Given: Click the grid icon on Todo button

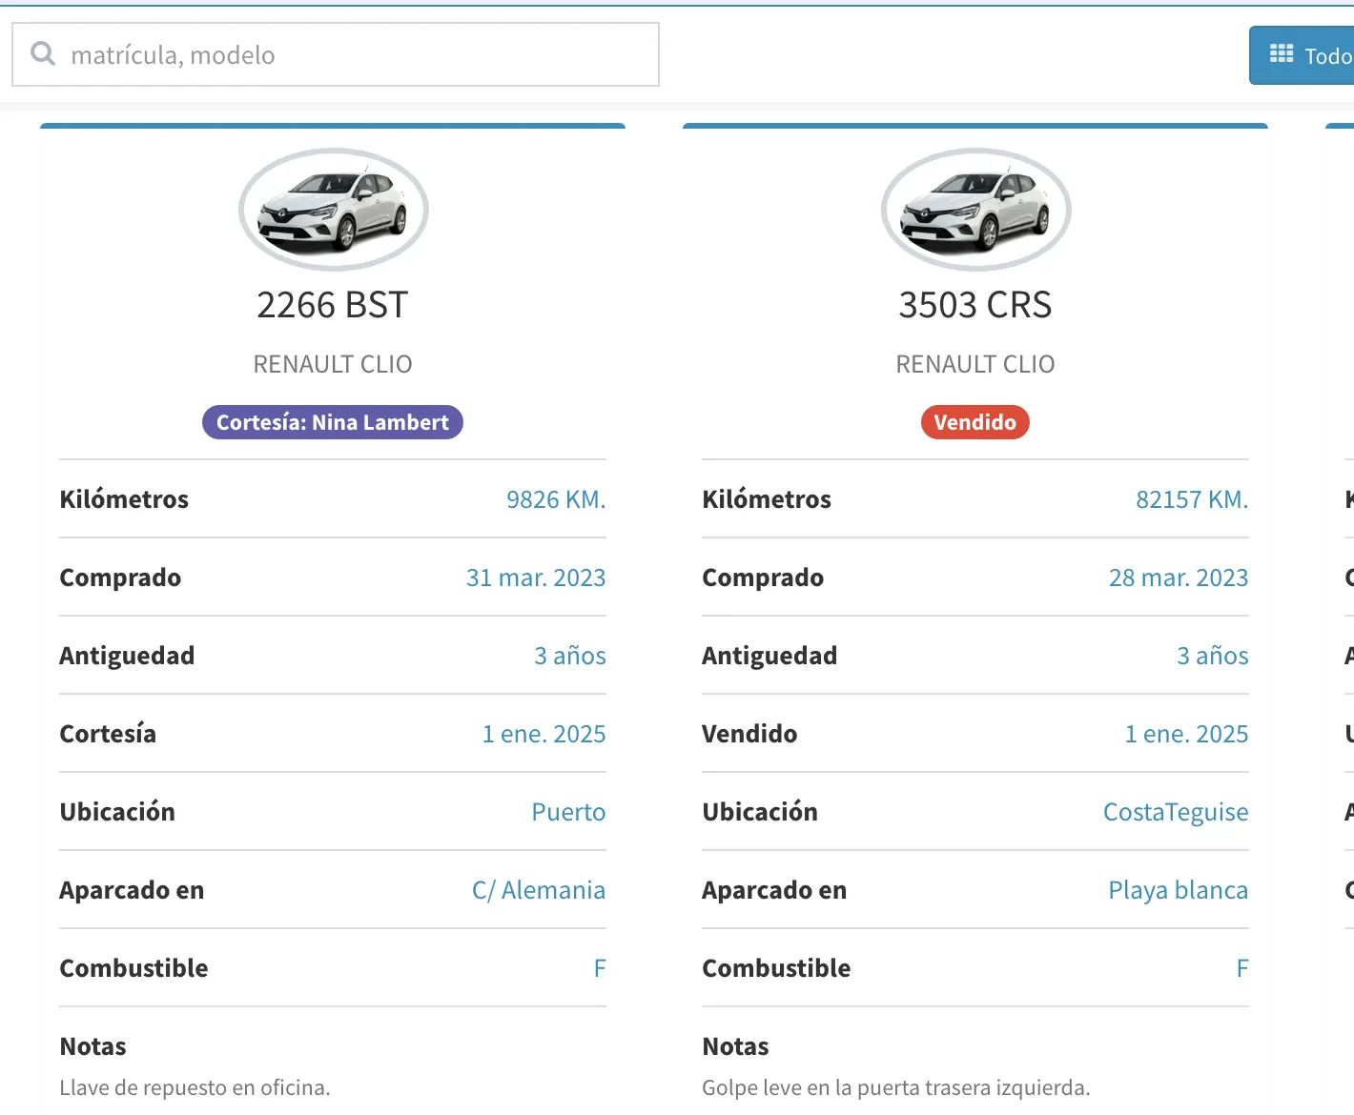Looking at the screenshot, I should [1282, 53].
